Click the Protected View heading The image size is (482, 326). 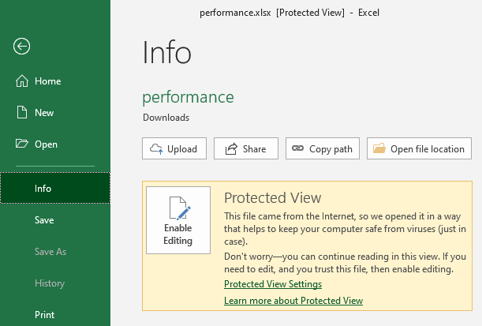pyautogui.click(x=273, y=198)
